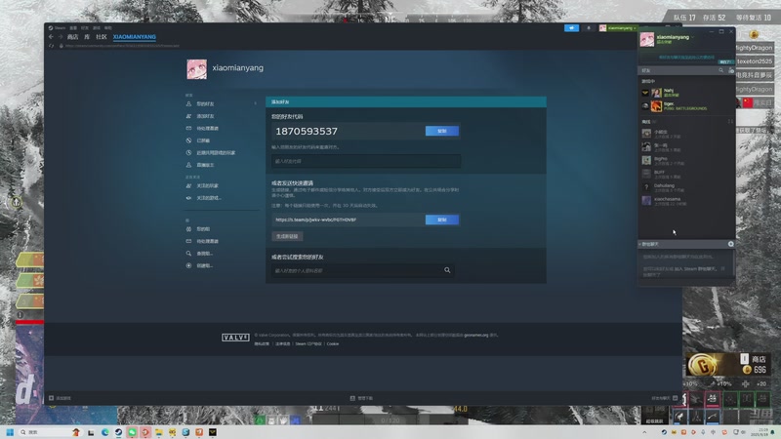Open the Cookie link in footer
Screen dimensions: 781x439
click(x=333, y=344)
